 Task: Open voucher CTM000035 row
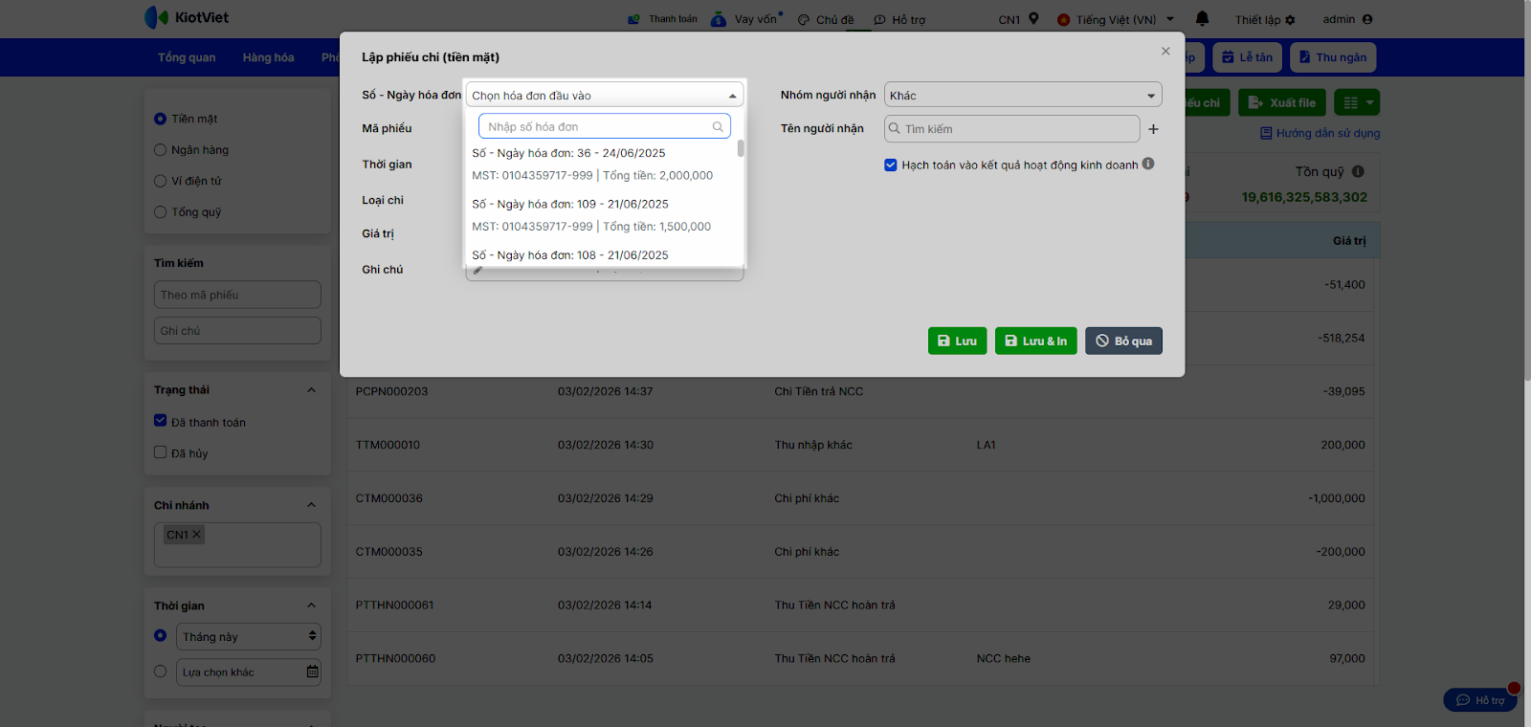(862, 552)
